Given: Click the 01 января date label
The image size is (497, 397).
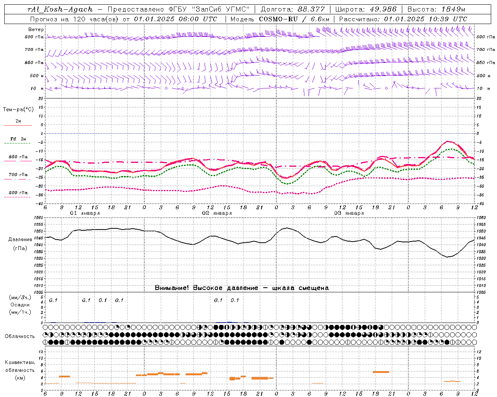Looking at the screenshot, I should click(85, 213).
